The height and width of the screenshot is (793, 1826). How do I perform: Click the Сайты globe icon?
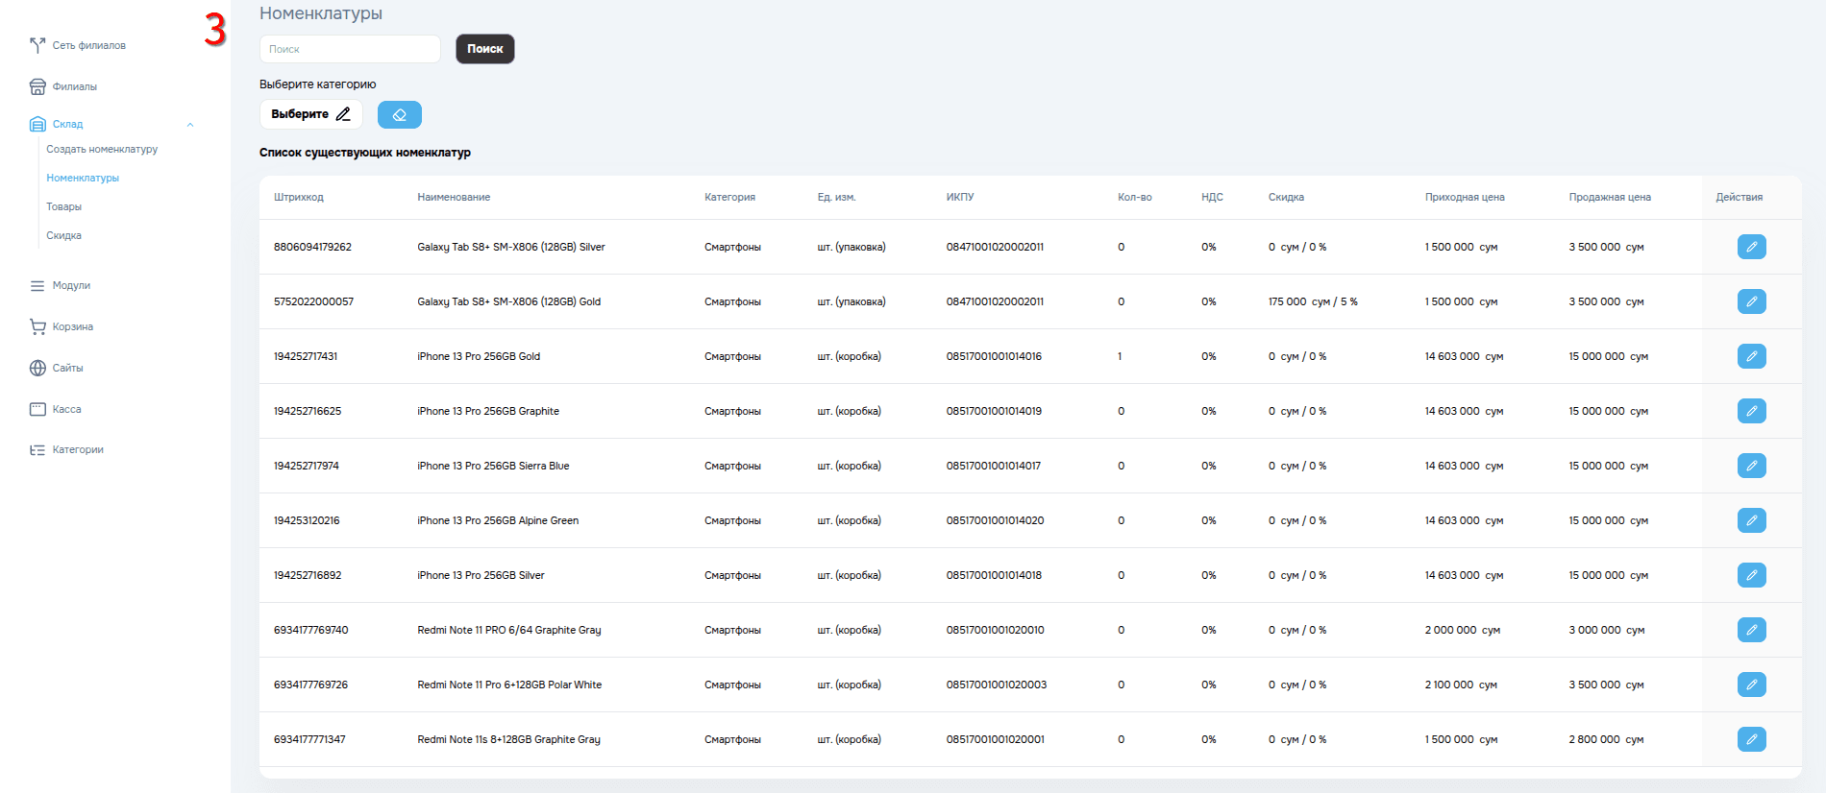(x=37, y=368)
